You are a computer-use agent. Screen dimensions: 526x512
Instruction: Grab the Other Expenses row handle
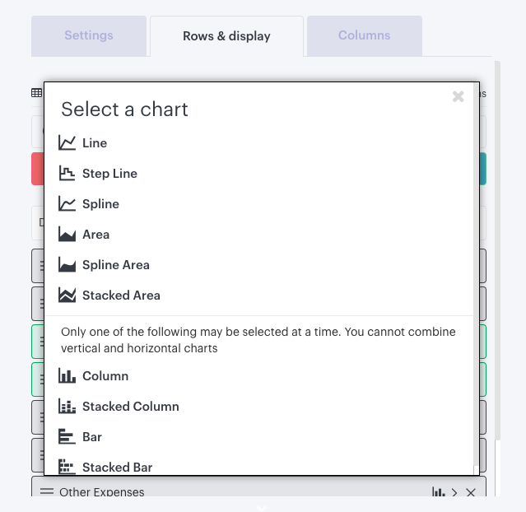[47, 491]
